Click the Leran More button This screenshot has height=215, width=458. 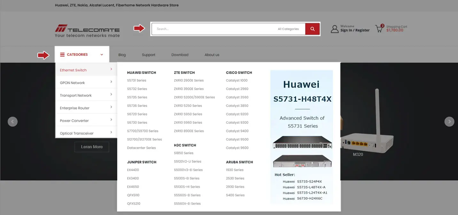(92, 147)
